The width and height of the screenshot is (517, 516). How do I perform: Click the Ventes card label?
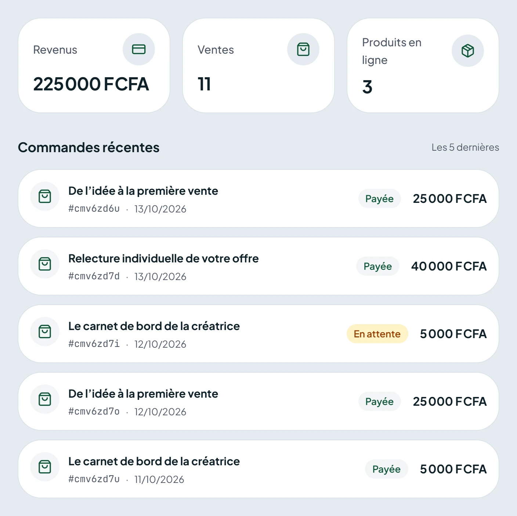[x=216, y=50]
